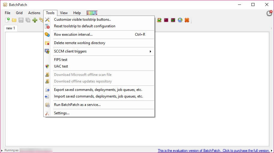Click the SCCM client triggers icon
This screenshot has width=274, height=153.
[x=47, y=51]
